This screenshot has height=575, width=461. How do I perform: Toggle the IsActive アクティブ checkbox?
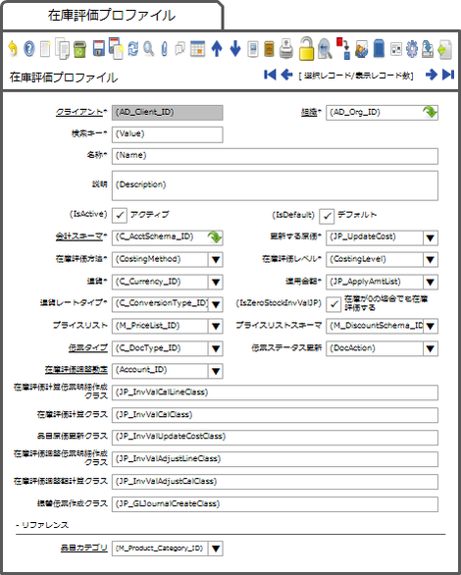(120, 216)
